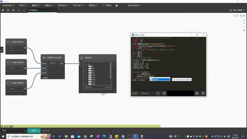Viewport: 247px width, 139px height.
Task: Click the first Code Block output port arrow
Action: pyautogui.click(x=25, y=48)
